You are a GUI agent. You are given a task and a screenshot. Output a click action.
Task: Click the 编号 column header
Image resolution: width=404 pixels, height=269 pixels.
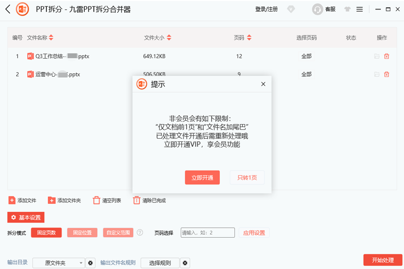(17, 38)
